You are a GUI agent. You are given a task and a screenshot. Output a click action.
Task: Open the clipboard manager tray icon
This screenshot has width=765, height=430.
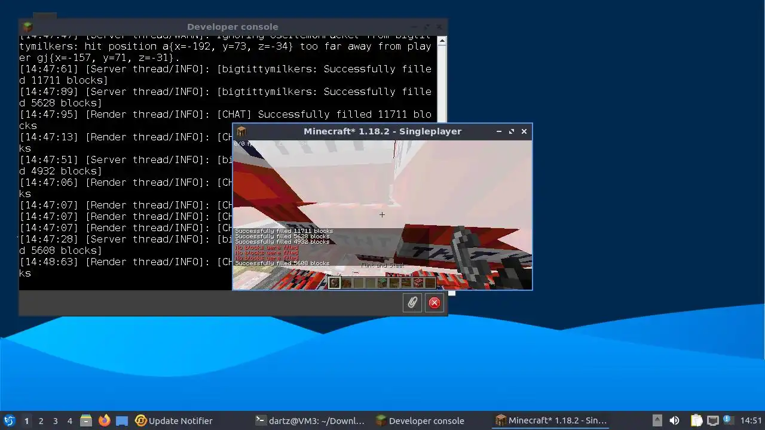[697, 420]
